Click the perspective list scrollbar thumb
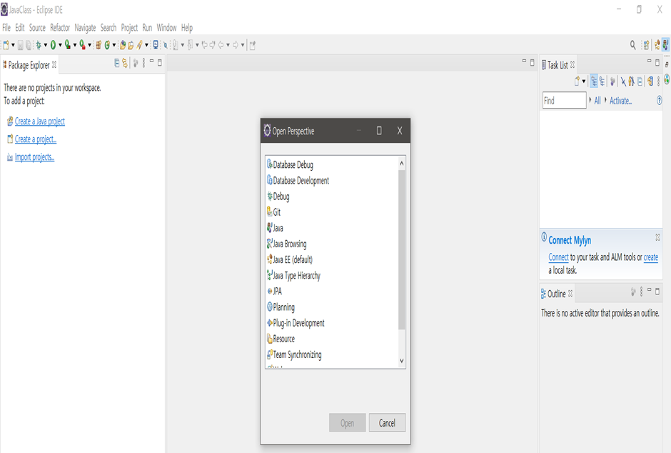671x453 pixels. tap(401, 249)
